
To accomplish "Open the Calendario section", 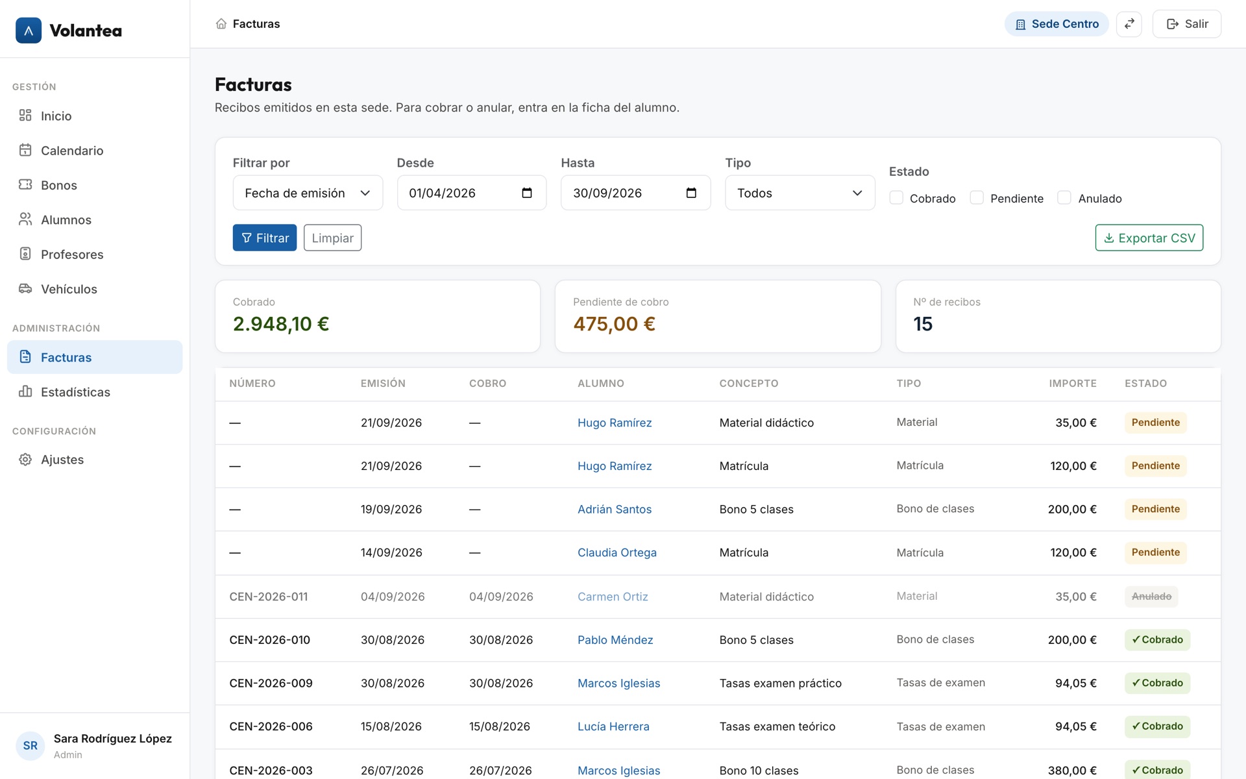I will coord(95,151).
